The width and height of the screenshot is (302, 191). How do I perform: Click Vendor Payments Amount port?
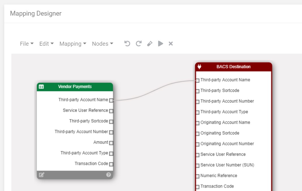pos(111,143)
